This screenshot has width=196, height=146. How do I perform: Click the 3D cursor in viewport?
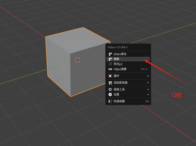(x=77, y=60)
